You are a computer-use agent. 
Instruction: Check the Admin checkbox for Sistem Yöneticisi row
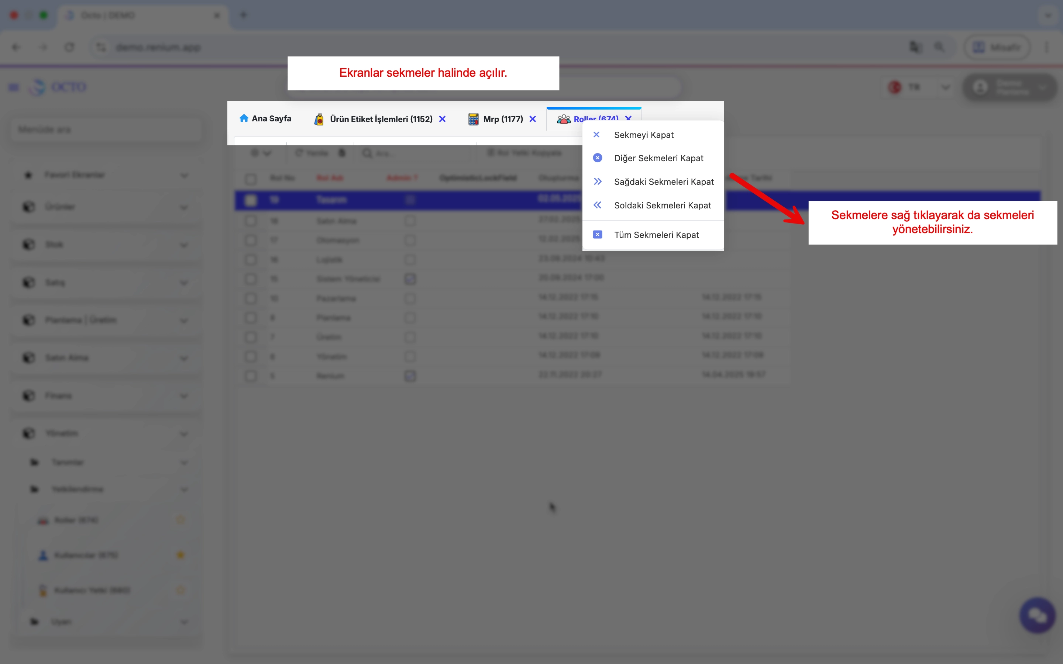[x=410, y=279]
